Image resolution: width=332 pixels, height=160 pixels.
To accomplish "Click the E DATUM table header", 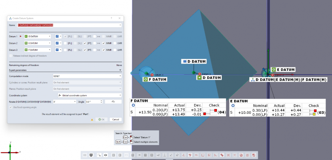I will point(277,101).
